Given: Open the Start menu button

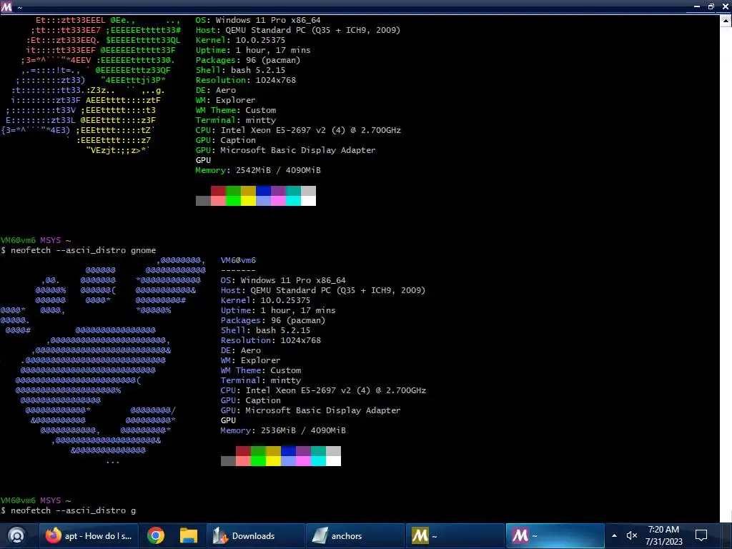Looking at the screenshot, I should point(17,535).
